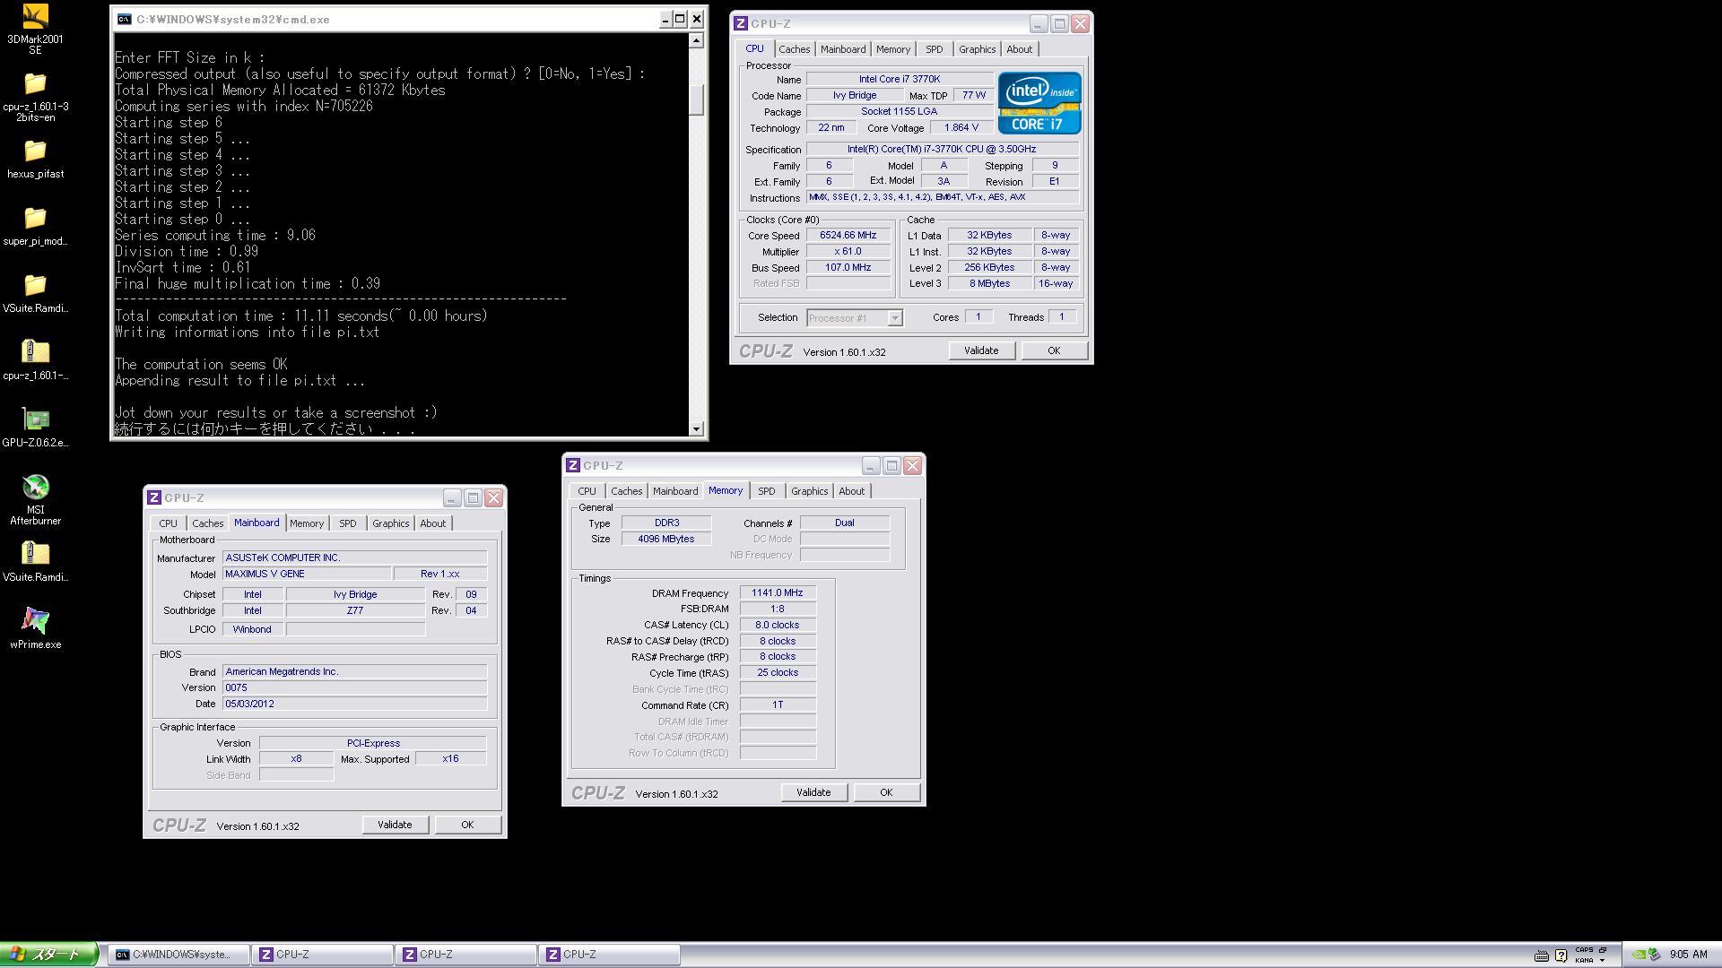Launch the MSI Afterburner desktop icon

pyautogui.click(x=35, y=500)
